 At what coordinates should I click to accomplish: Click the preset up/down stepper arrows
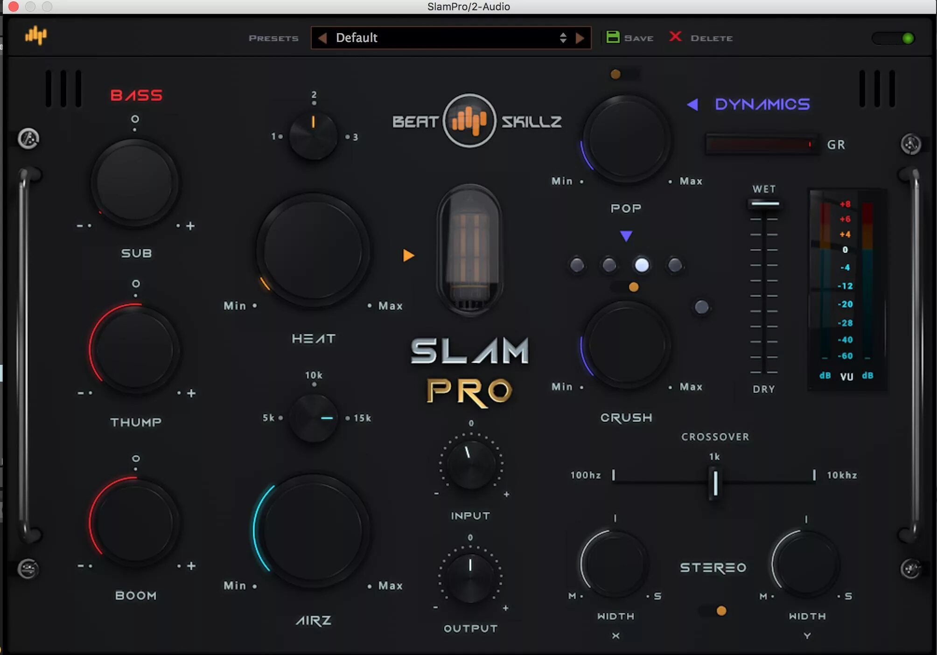(x=563, y=38)
